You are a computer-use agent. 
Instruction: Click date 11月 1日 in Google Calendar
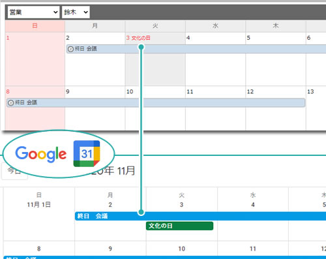(39, 205)
